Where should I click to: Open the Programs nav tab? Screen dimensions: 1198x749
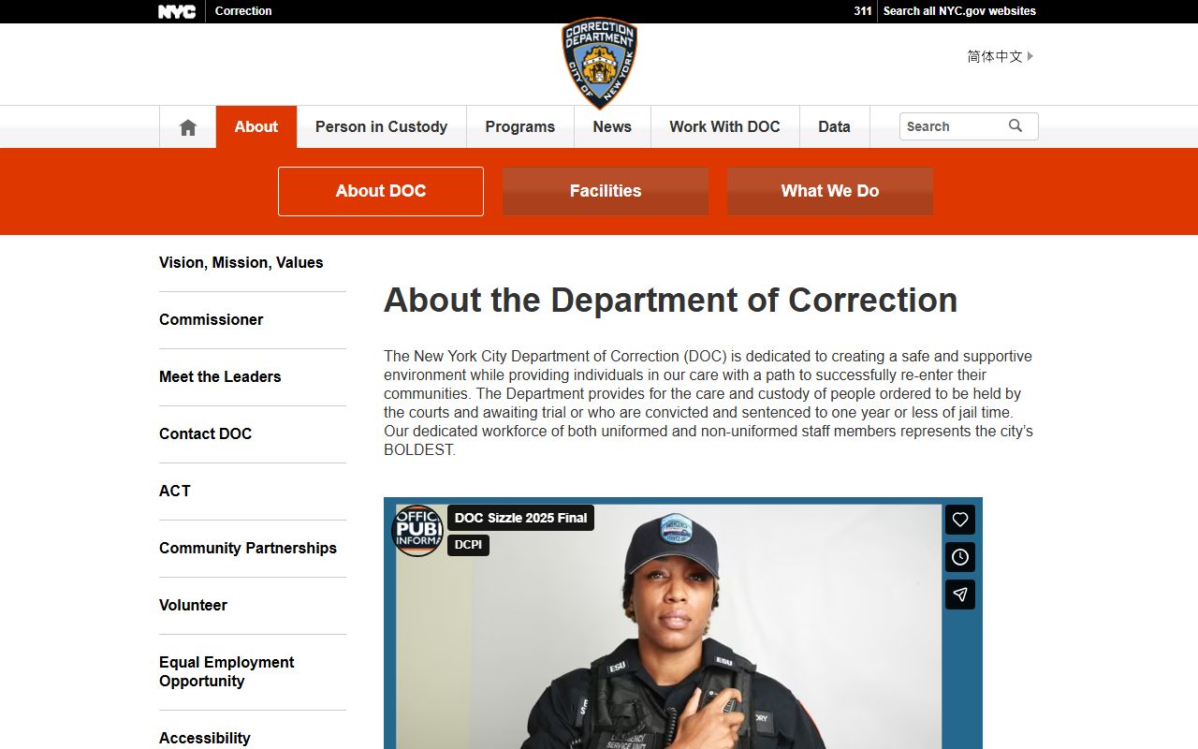(520, 127)
